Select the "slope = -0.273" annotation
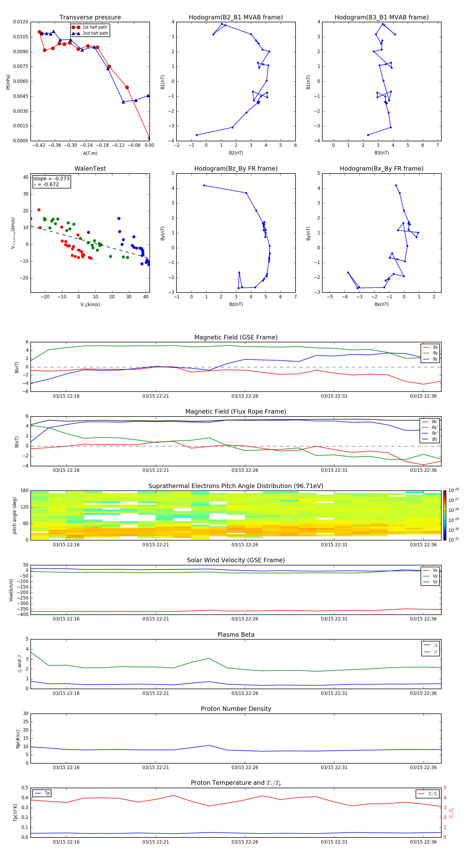The height and width of the screenshot is (865, 472). [x=51, y=179]
